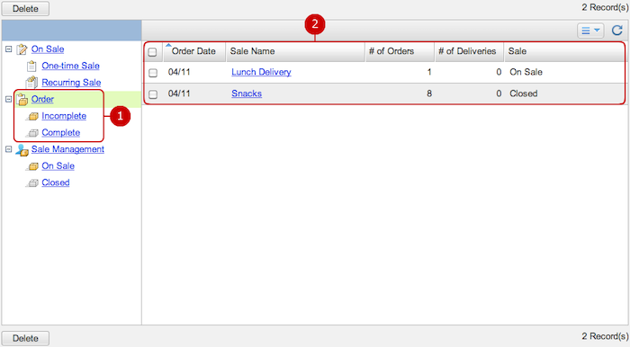Click the One-time Sale clipboard icon
Screen dimensions: 630x347
click(x=31, y=66)
